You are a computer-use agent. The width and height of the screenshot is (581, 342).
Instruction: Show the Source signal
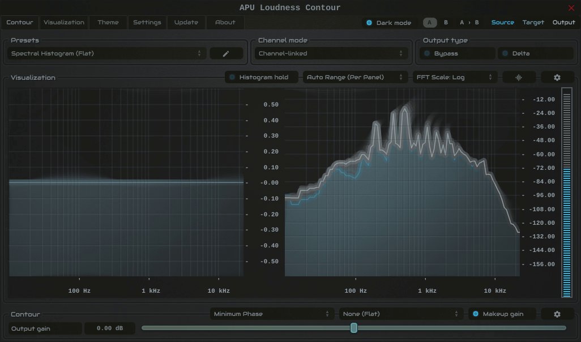tap(502, 23)
